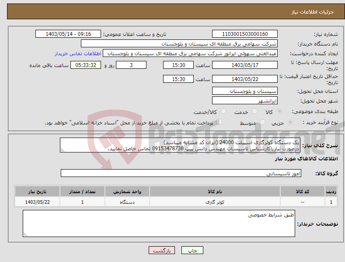Toggle the اسناد خزانه اسلامی payment checkbox
345x262 pixels.
tap(219, 121)
